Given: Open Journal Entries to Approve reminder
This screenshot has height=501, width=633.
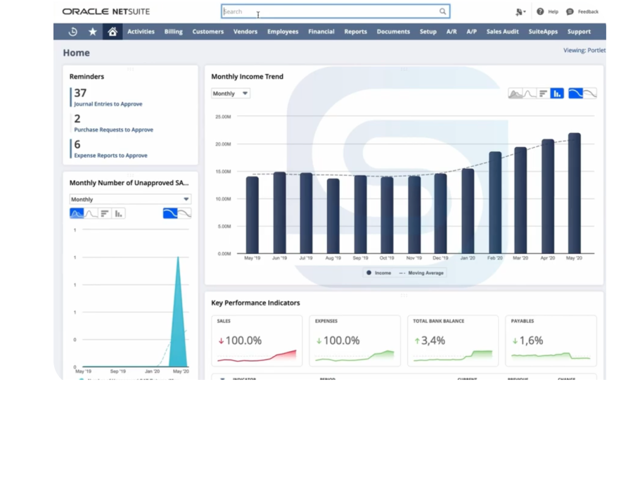Looking at the screenshot, I should click(x=108, y=104).
